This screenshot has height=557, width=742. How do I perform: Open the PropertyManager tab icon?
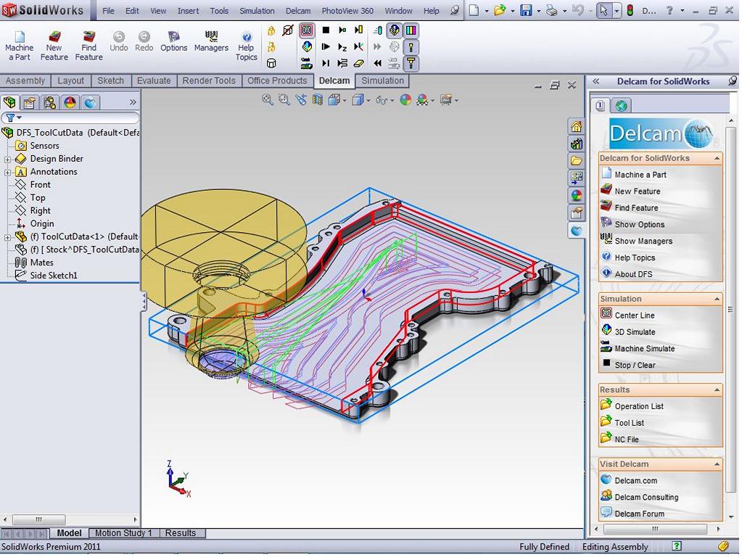tap(29, 102)
